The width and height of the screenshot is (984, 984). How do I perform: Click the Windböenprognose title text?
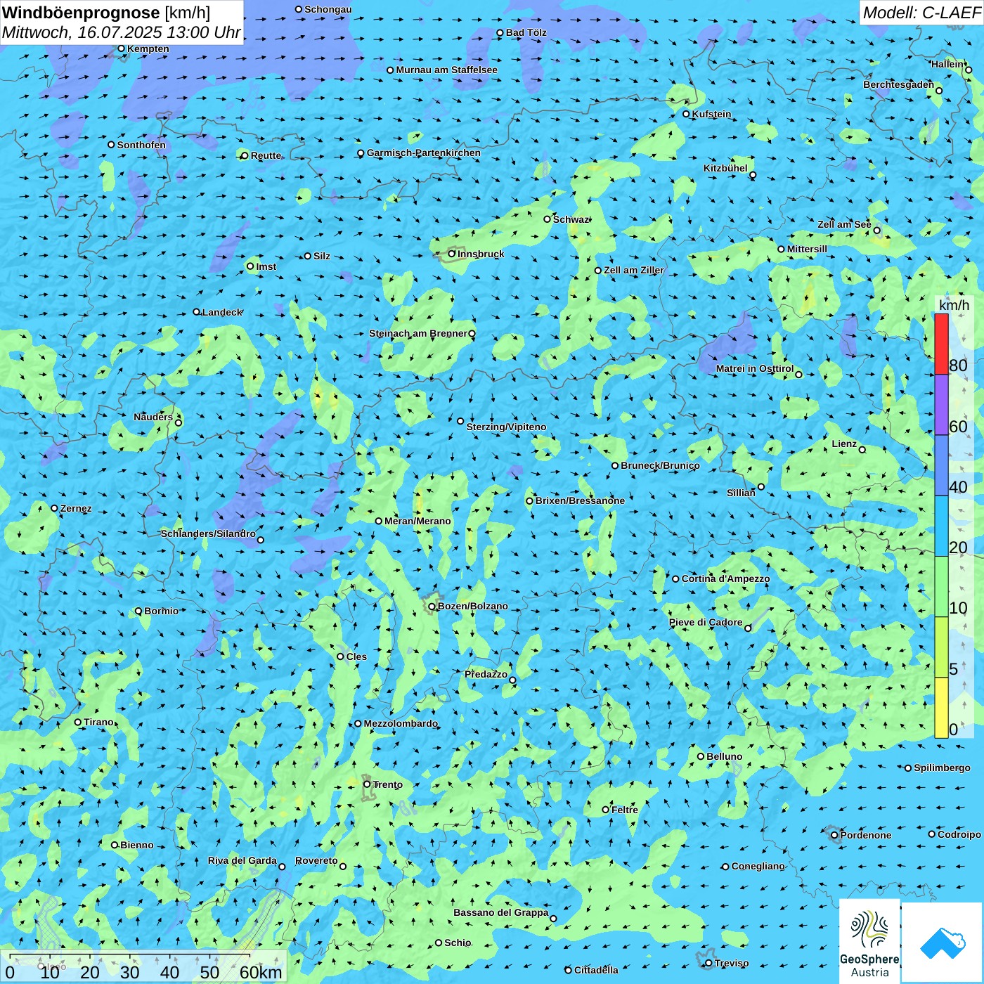(x=81, y=13)
